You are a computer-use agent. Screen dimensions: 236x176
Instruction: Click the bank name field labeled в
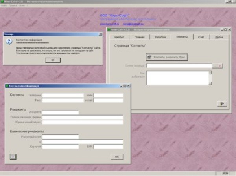click(x=83, y=142)
